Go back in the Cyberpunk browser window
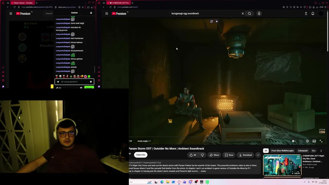This screenshot has height=185, width=329. pos(104,7)
